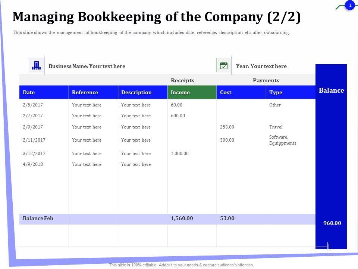This screenshot has width=358, height=269.
Task: Select the Cost column header
Action: 226,92
